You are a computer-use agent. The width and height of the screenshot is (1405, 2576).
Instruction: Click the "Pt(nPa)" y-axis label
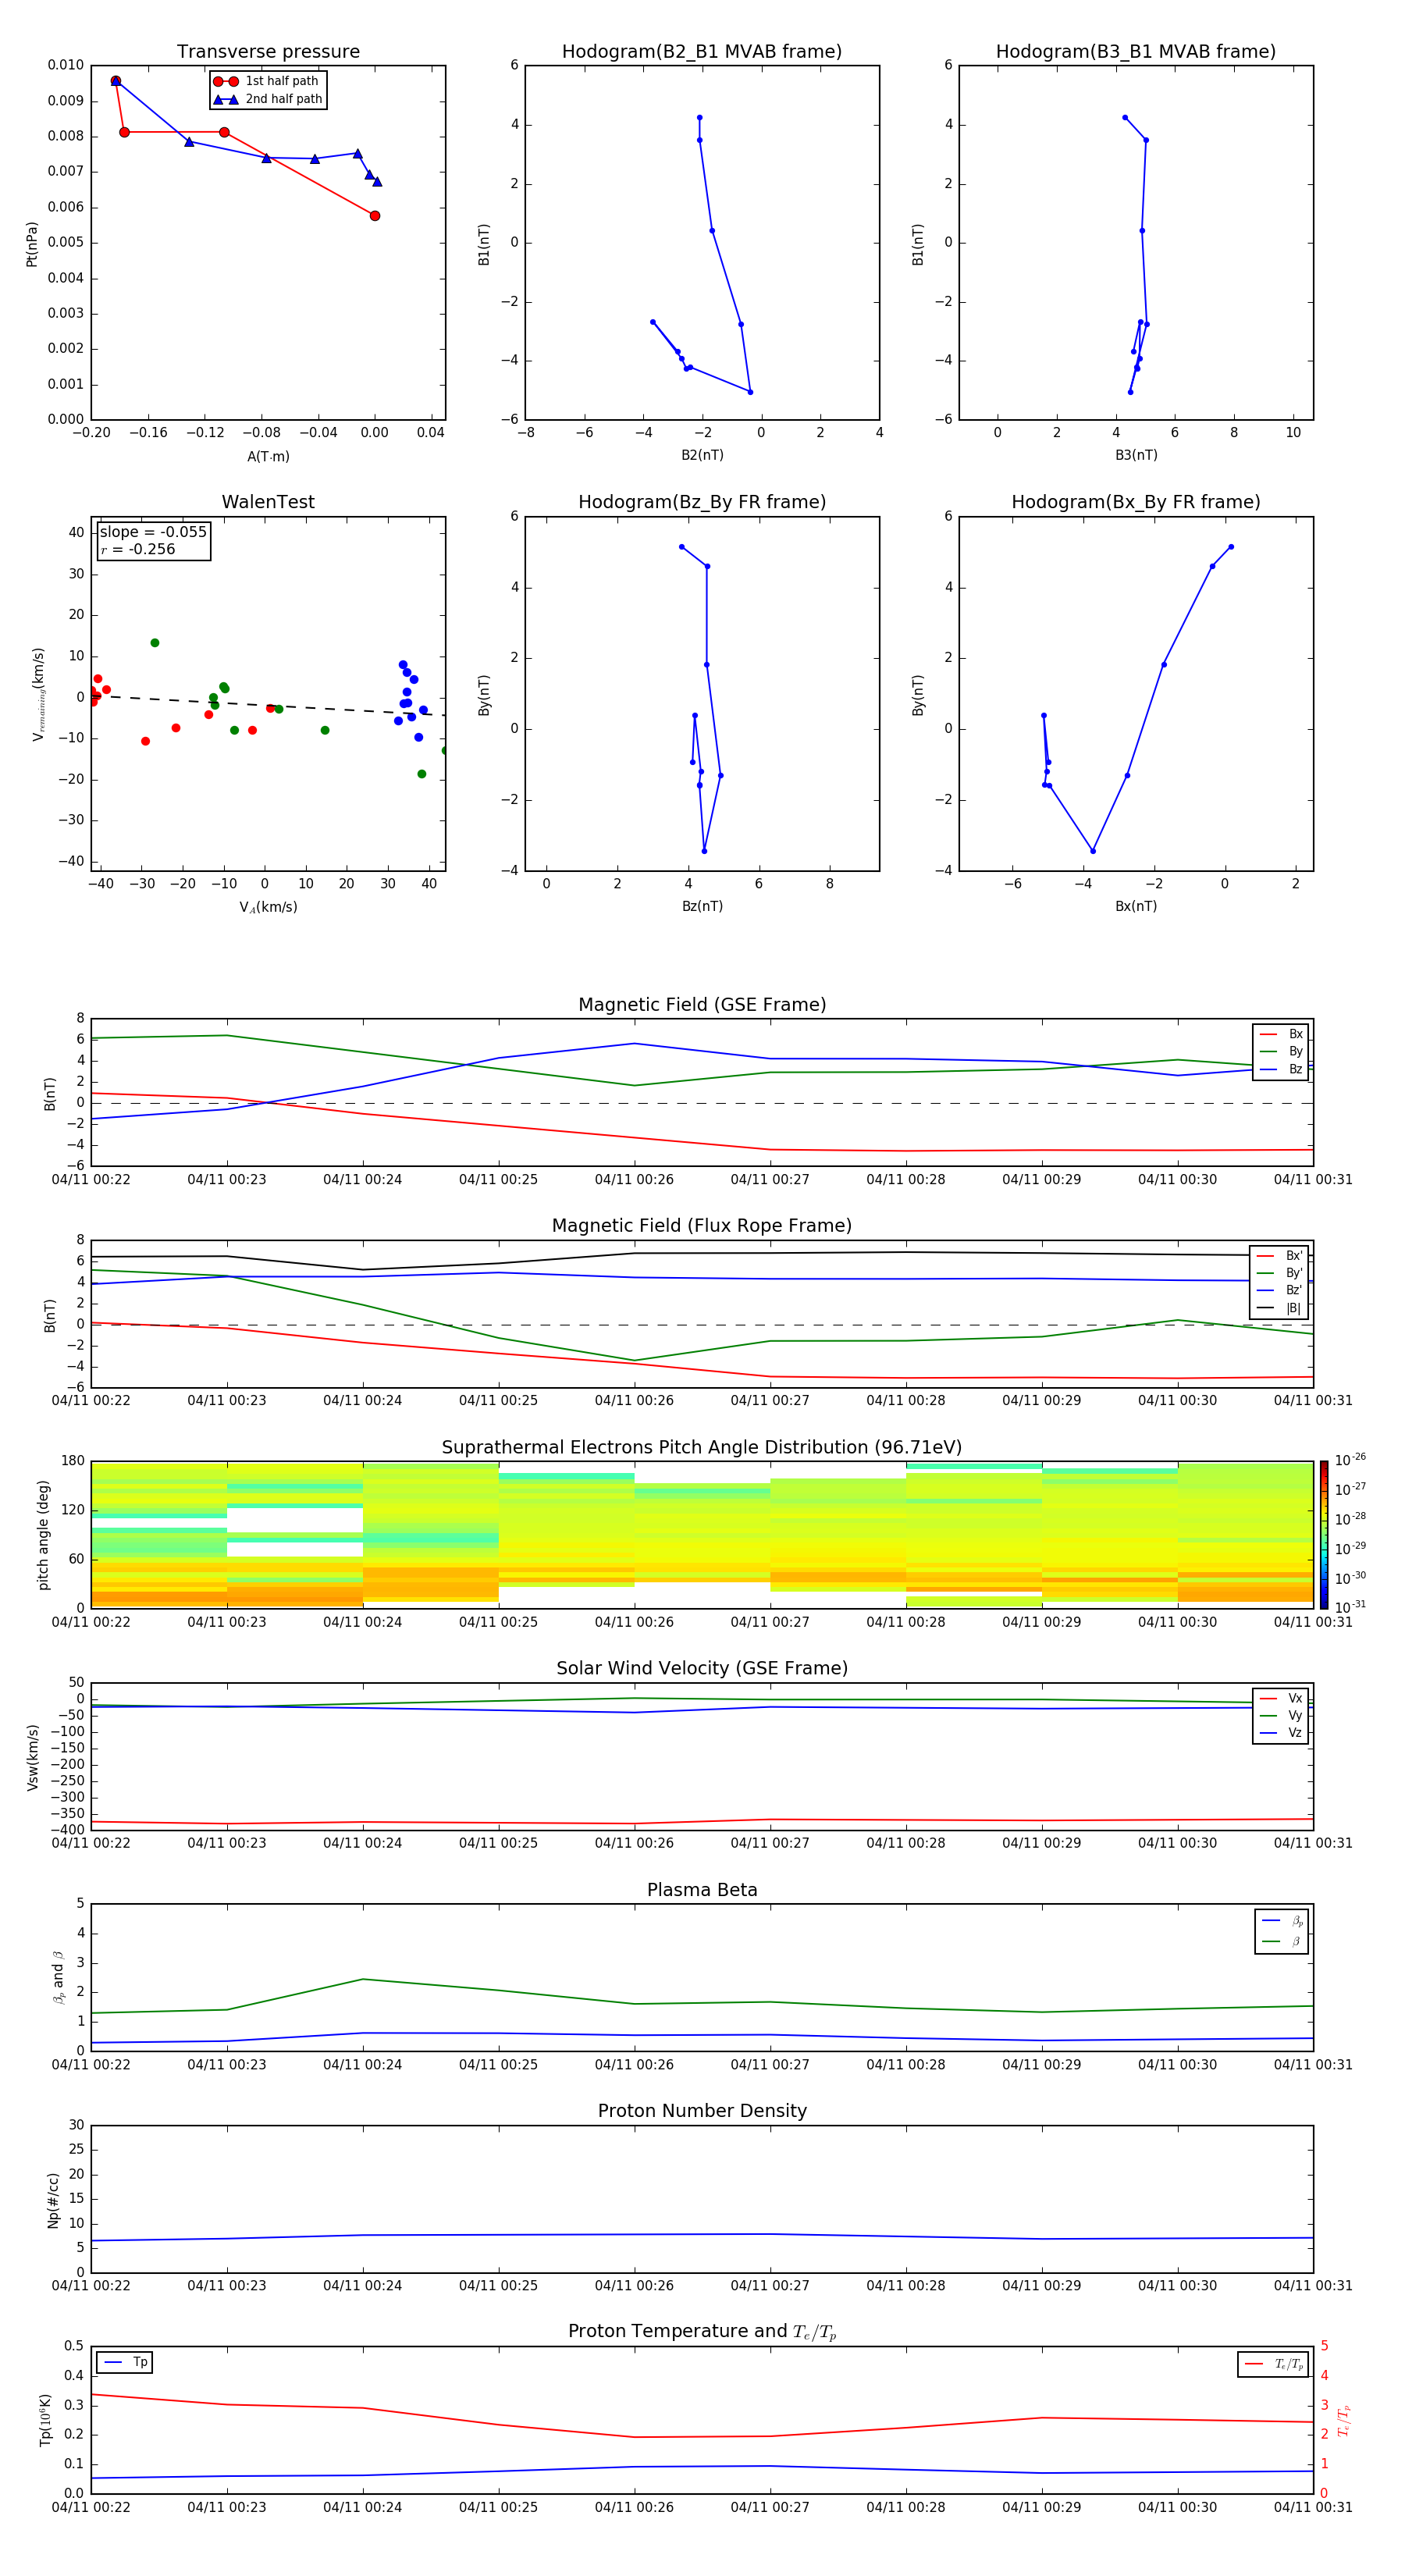pos(32,244)
